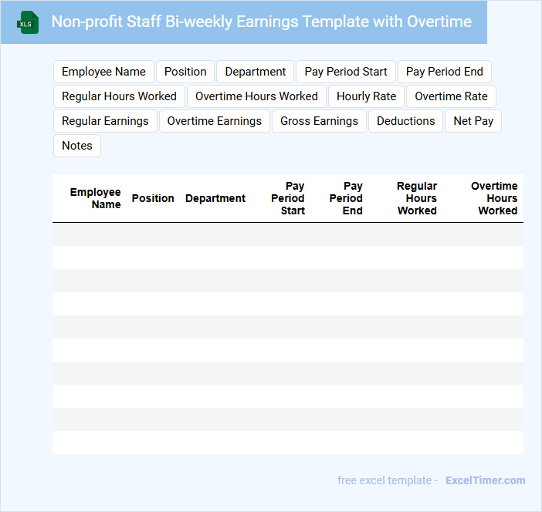Click the Pay Period End tag
Image resolution: width=542 pixels, height=512 pixels.
click(x=445, y=72)
